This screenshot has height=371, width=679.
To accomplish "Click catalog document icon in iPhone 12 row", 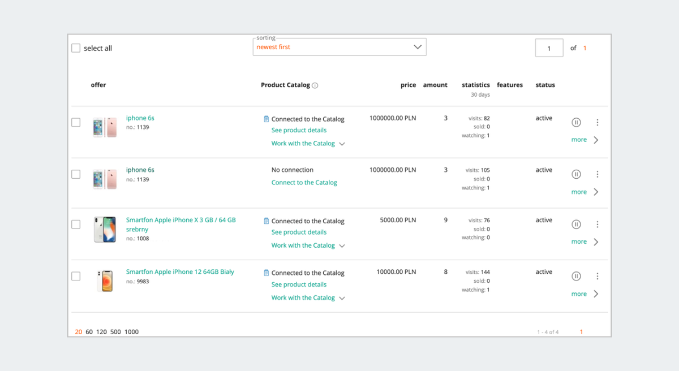I will 267,273.
